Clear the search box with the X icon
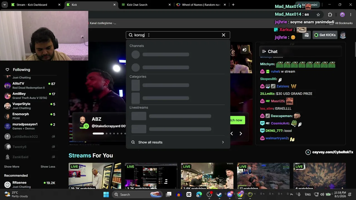The height and width of the screenshot is (200, 356). coord(223,35)
